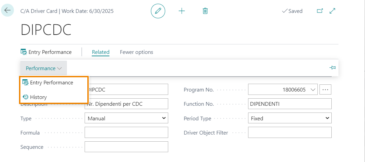Go back using the left arrow button
The width and height of the screenshot is (365, 162).
tap(7, 11)
